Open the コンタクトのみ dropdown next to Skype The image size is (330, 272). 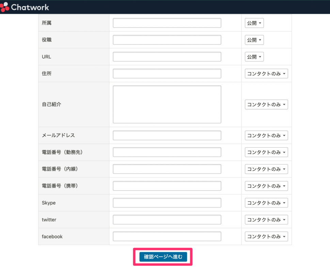266,203
